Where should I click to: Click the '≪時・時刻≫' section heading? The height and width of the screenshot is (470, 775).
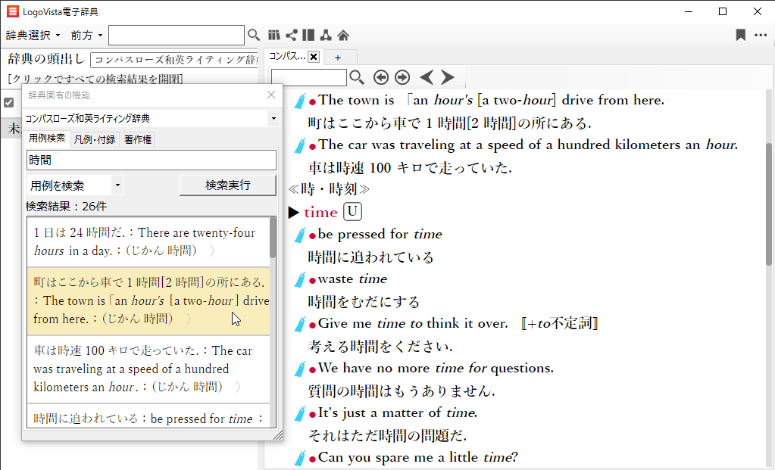pyautogui.click(x=330, y=189)
